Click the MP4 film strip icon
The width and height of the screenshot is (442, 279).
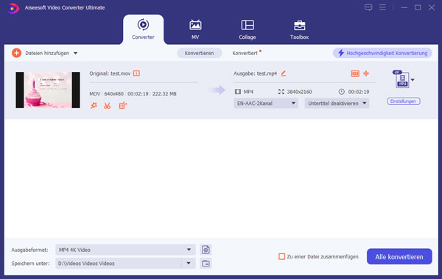238,92
